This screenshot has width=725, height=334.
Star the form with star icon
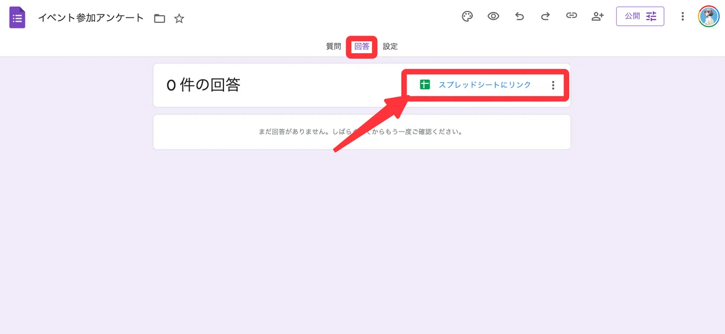pos(179,18)
